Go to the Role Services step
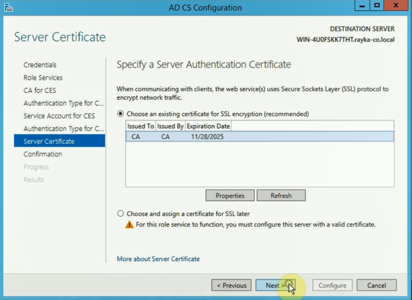 [x=43, y=78]
